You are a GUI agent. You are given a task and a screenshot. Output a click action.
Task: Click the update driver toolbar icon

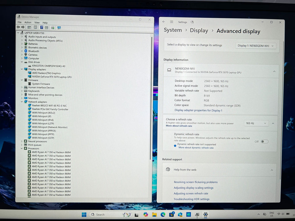tap(53, 28)
